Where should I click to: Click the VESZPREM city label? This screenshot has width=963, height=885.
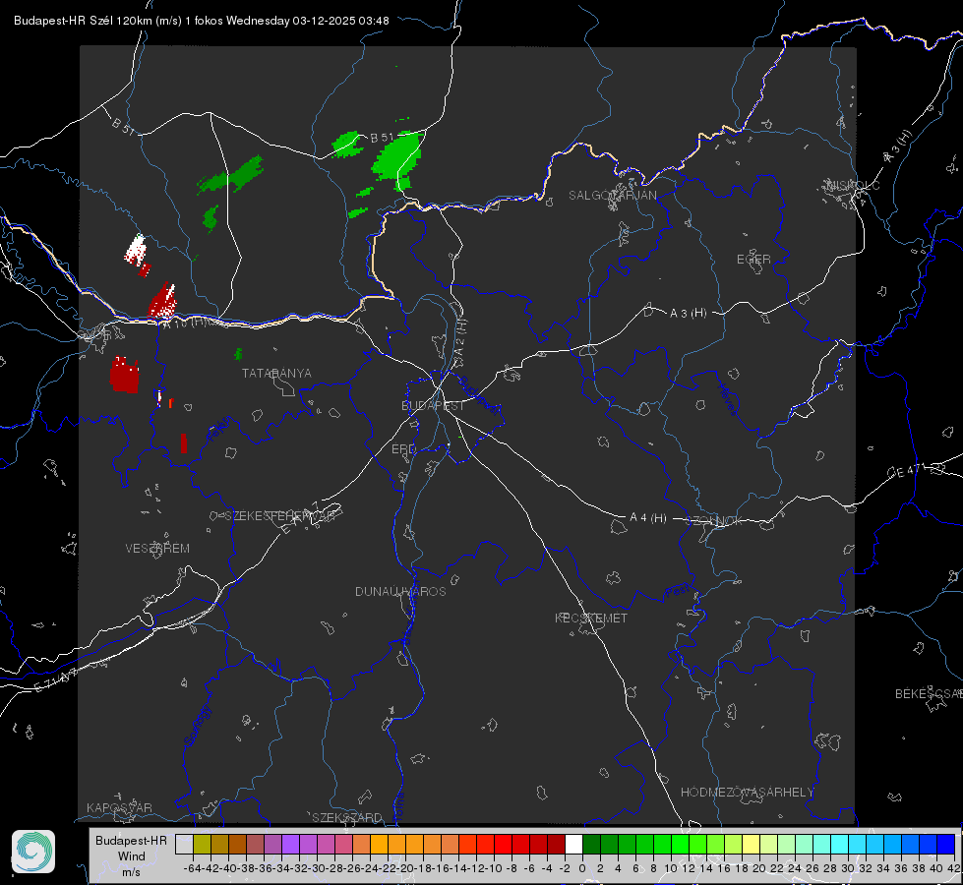(157, 548)
